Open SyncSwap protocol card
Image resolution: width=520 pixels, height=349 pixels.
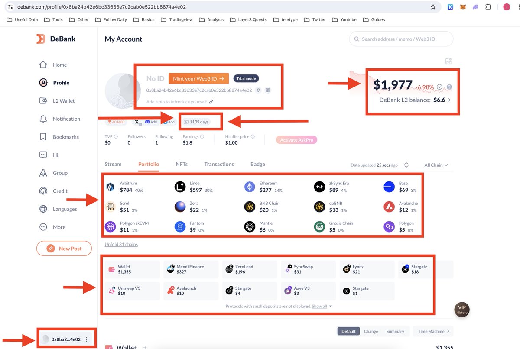[308, 269]
